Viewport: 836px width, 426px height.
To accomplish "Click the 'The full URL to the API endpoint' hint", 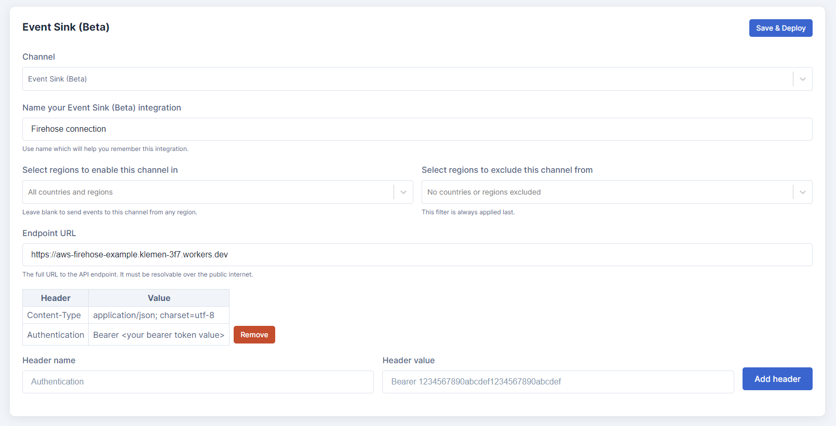I will tap(138, 274).
